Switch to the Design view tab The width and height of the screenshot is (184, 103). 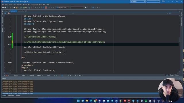pyautogui.click(x=172, y=75)
